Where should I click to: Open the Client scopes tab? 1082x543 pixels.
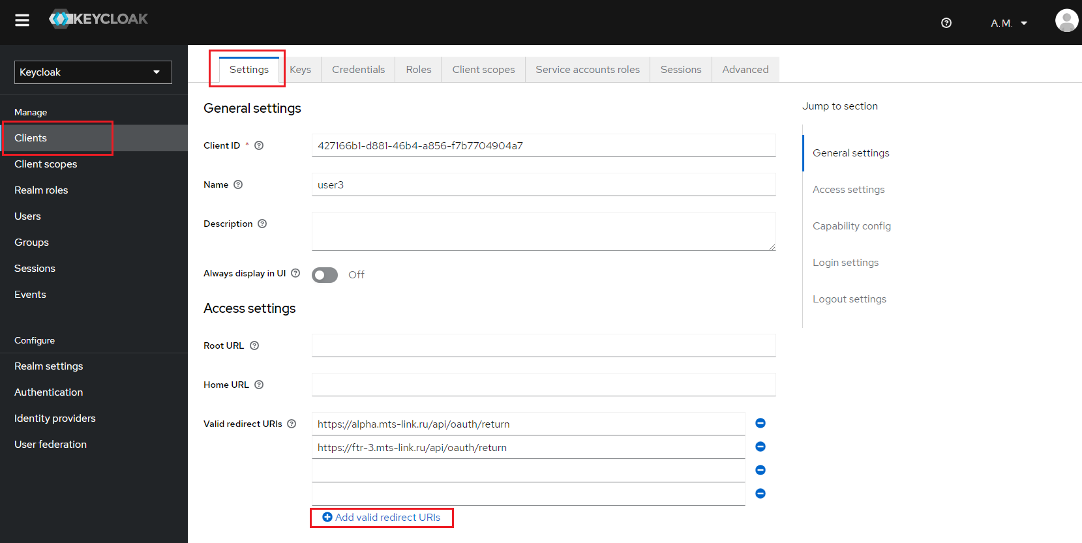483,70
